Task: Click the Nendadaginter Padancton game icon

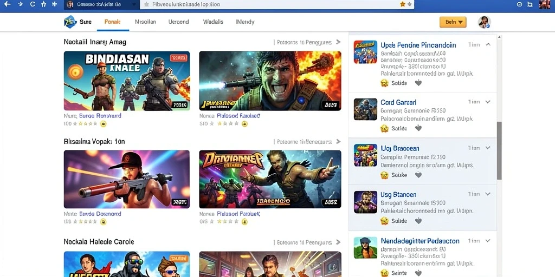Action: pos(365,248)
